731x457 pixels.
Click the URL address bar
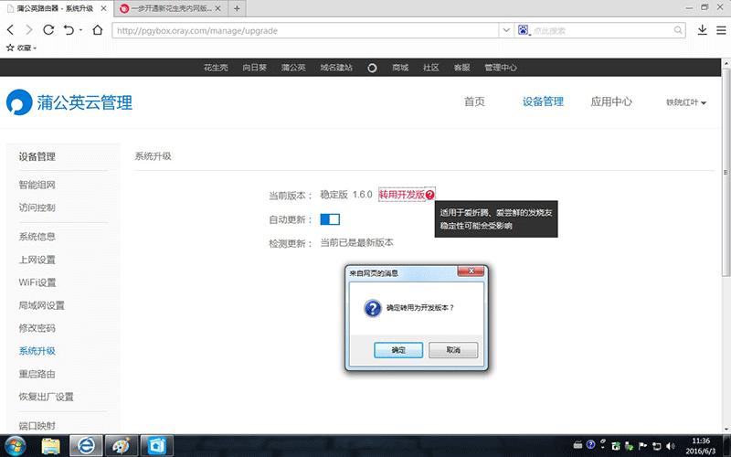click(x=305, y=31)
